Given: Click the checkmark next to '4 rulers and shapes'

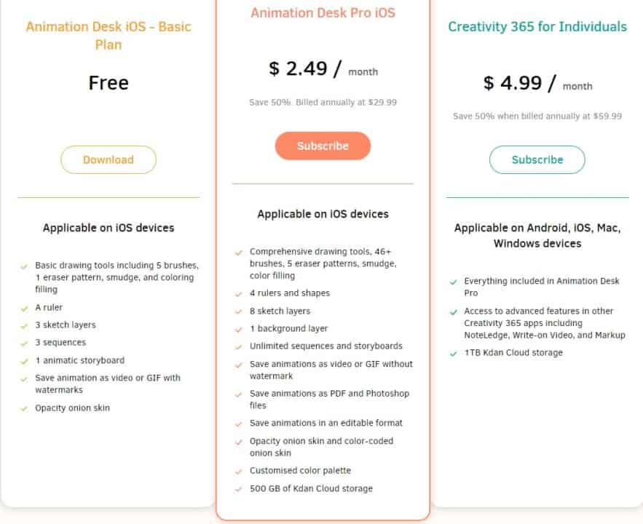Looking at the screenshot, I should (x=238, y=293).
